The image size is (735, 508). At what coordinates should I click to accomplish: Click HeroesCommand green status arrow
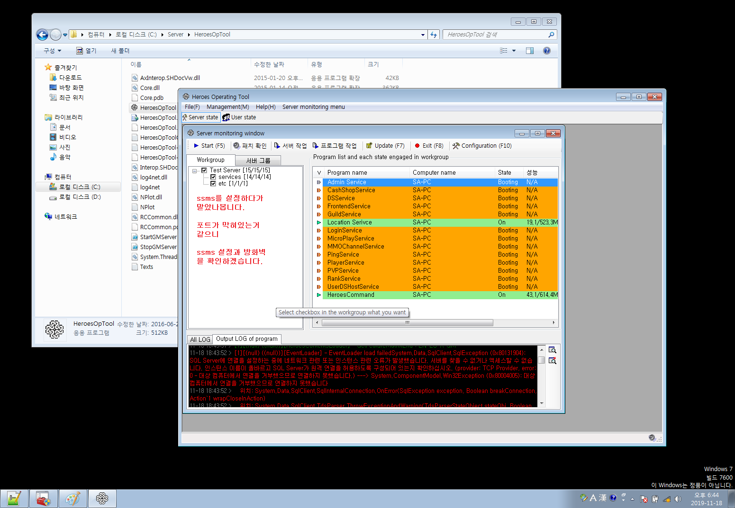pos(319,295)
